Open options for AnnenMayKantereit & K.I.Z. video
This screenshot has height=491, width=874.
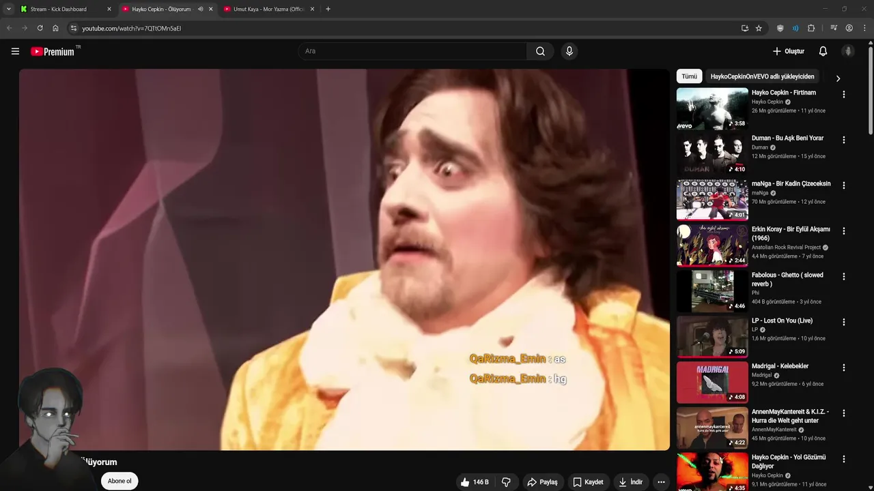(844, 413)
